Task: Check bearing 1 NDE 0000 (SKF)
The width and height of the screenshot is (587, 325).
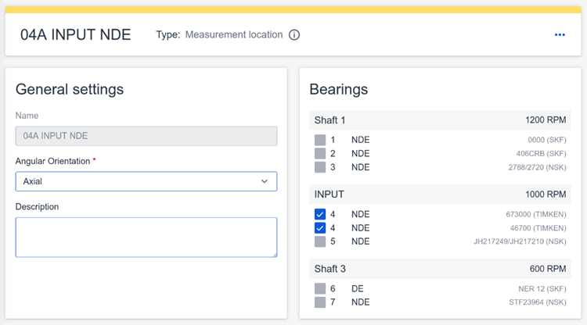Action: 320,140
